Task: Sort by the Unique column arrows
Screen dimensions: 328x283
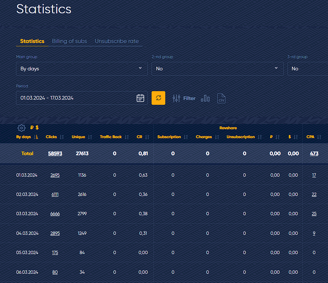Action: (90, 137)
